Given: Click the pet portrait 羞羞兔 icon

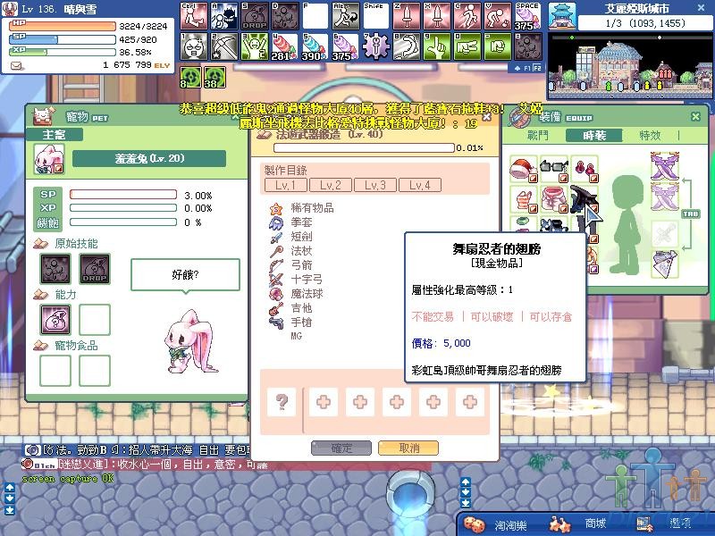Looking at the screenshot, I should point(49,159).
